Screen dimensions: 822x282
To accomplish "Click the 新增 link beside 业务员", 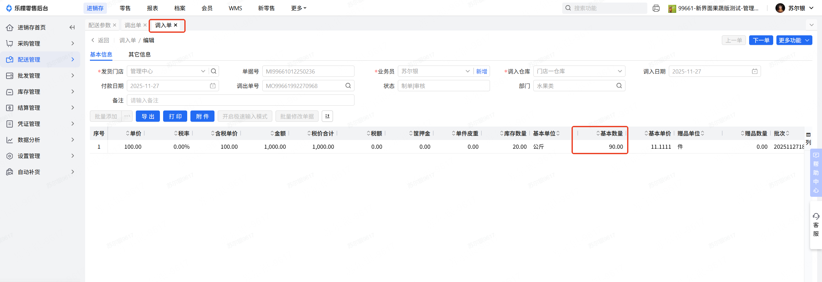I will [481, 71].
